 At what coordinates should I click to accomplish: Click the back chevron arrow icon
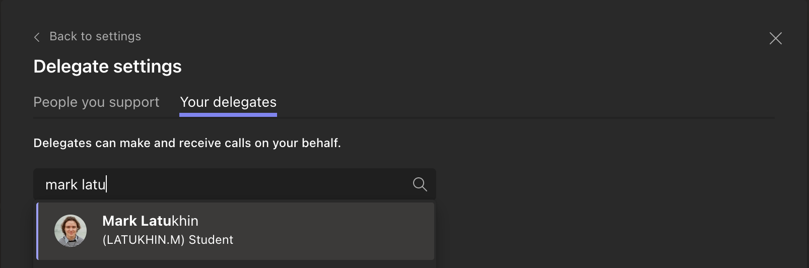coord(37,37)
